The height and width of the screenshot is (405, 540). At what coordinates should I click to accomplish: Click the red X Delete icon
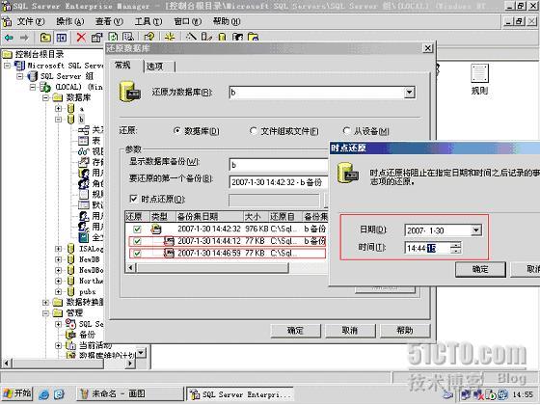81,38
